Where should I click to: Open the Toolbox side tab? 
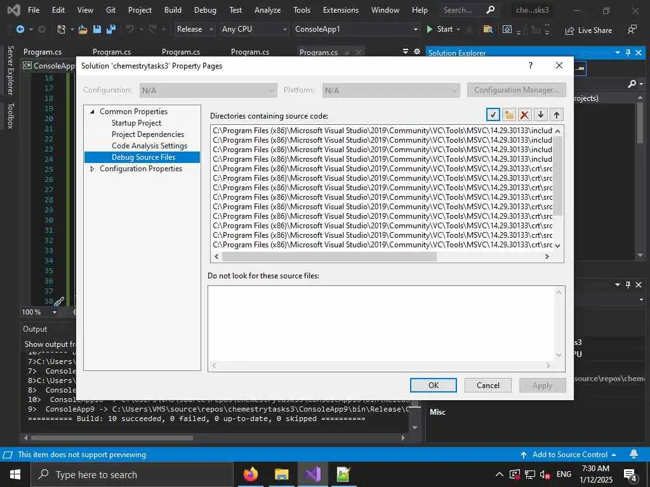[10, 116]
